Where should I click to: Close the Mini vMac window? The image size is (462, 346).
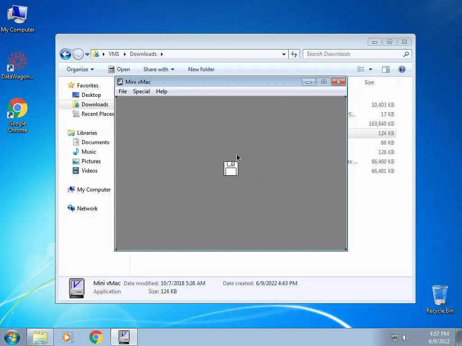[x=338, y=82]
